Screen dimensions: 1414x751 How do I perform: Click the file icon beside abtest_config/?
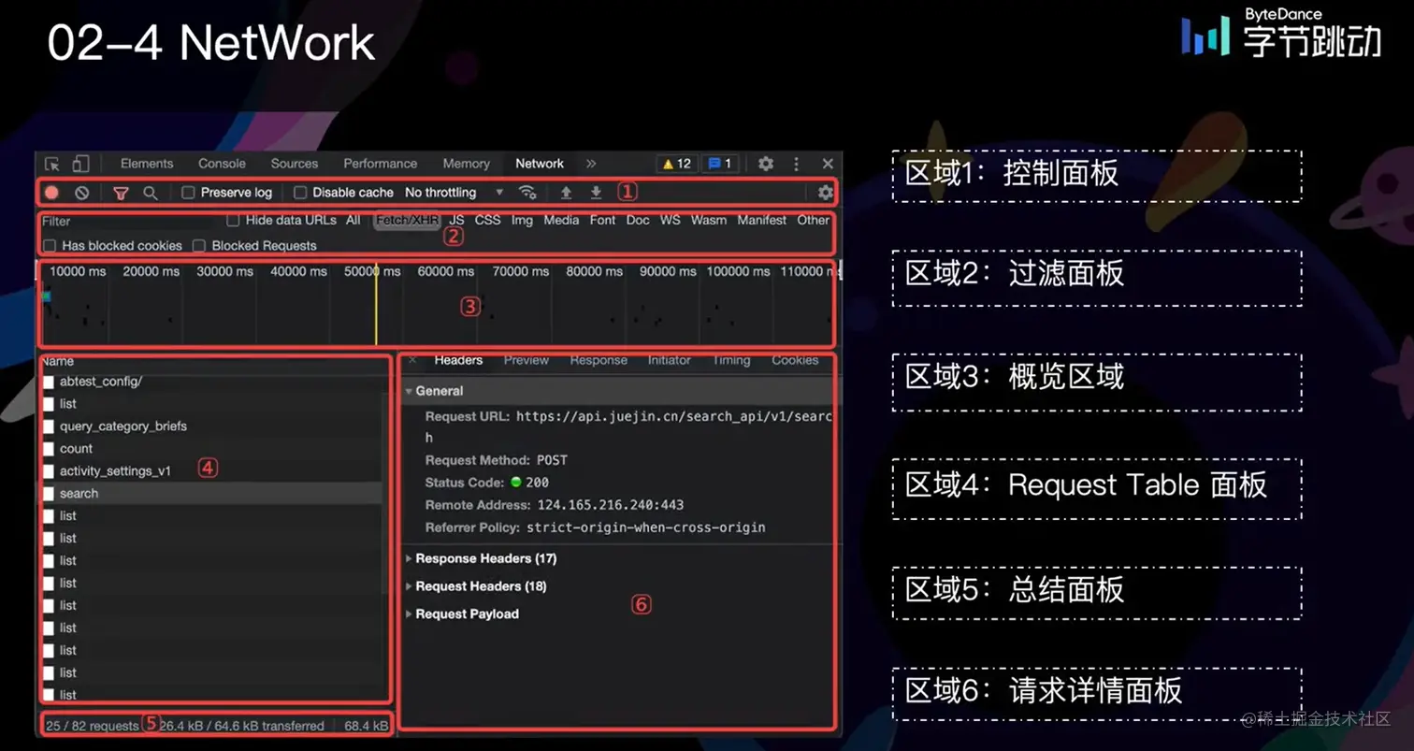pyautogui.click(x=49, y=382)
